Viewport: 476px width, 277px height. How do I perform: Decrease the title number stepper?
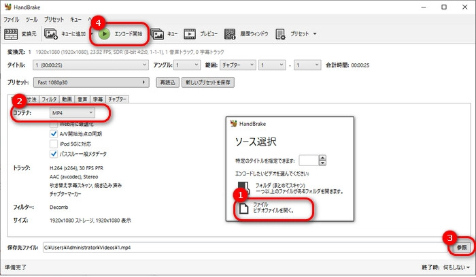point(322,163)
